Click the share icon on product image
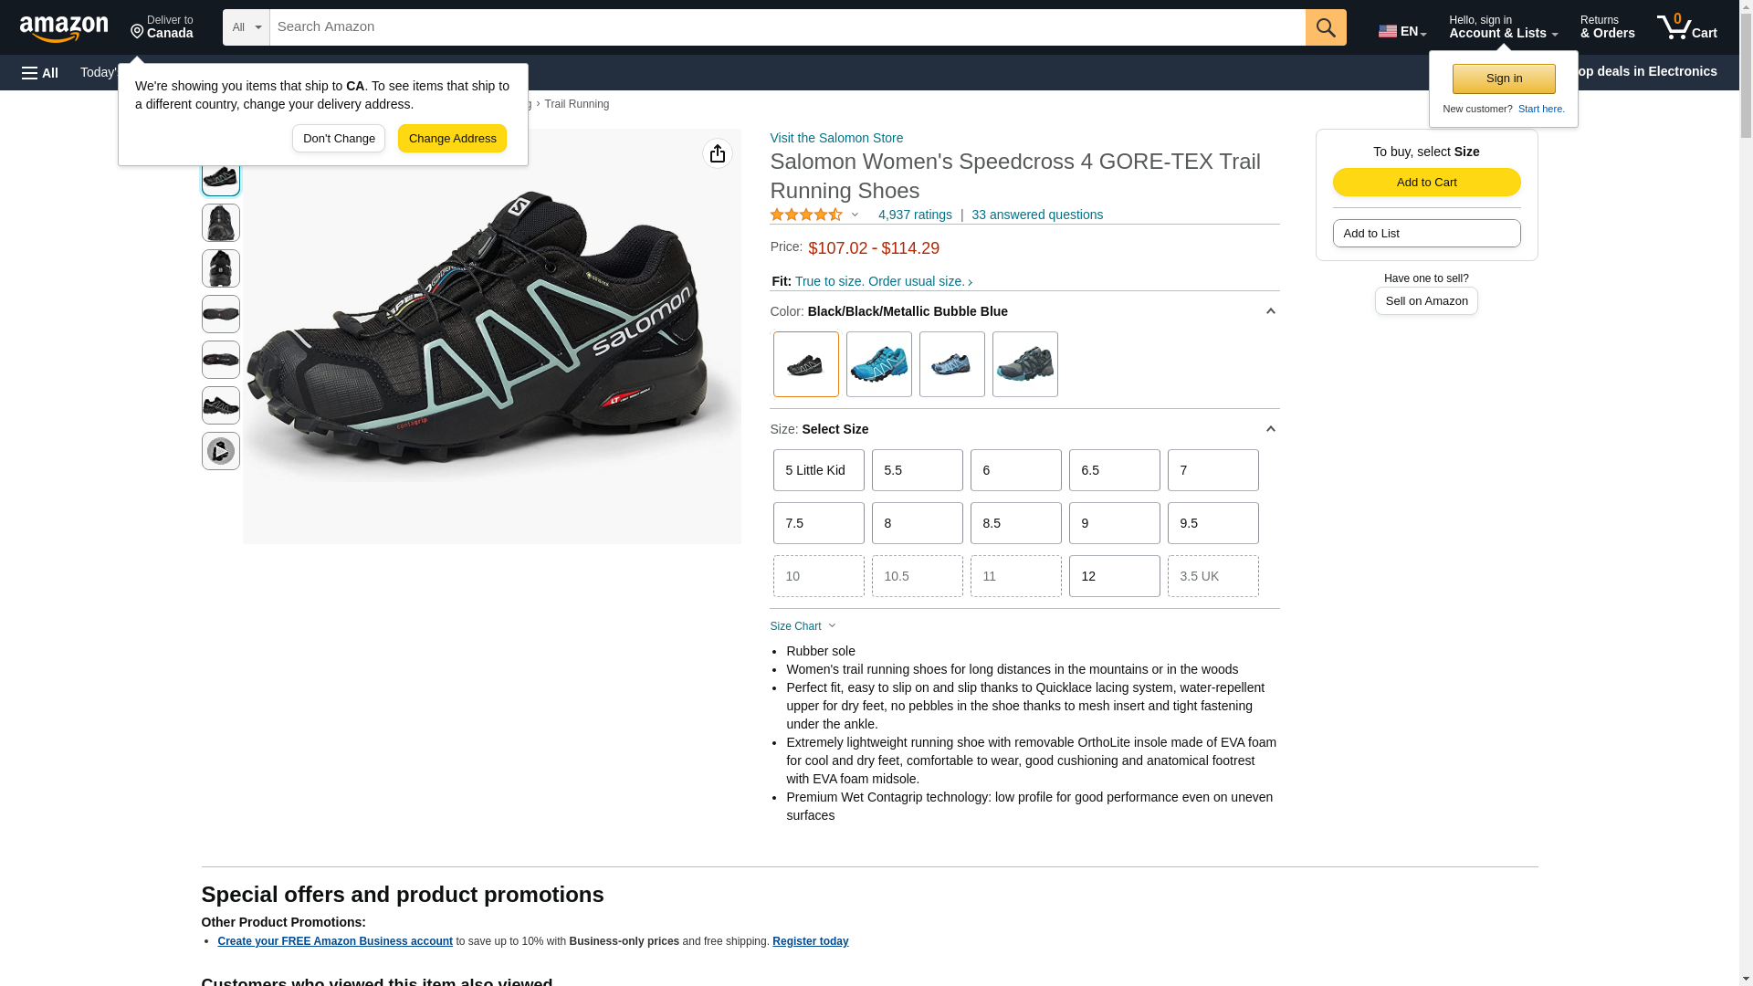Screen dimensions: 1753x986 tap(718, 153)
